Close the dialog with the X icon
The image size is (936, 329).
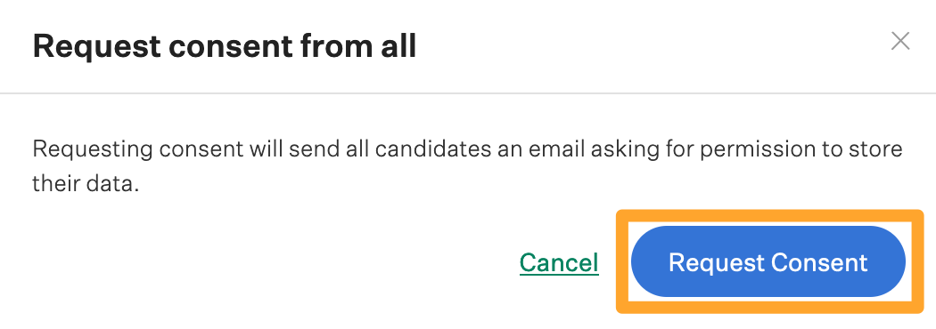[900, 41]
